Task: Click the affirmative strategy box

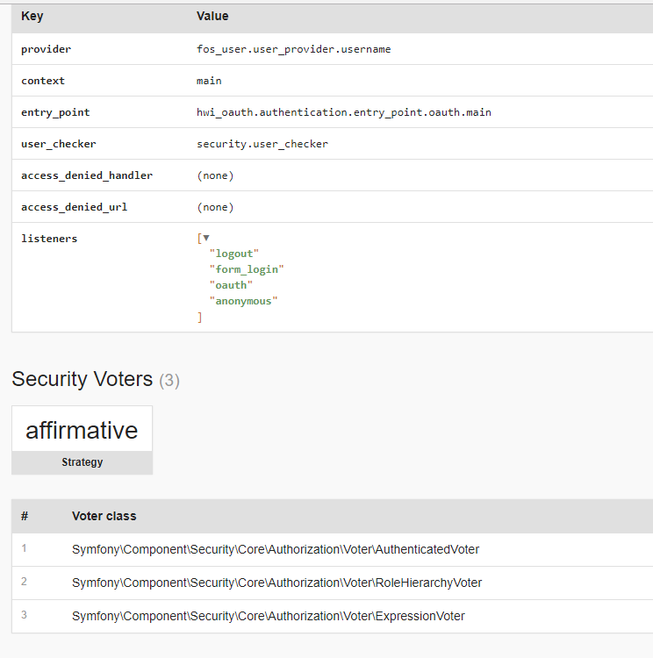Action: pos(82,440)
